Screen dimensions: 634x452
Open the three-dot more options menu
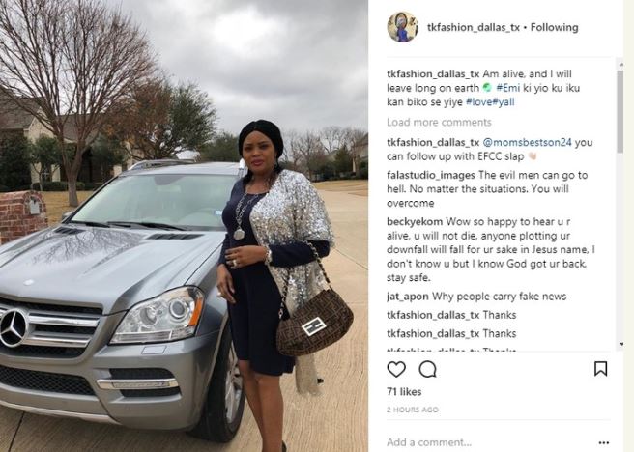(x=604, y=442)
